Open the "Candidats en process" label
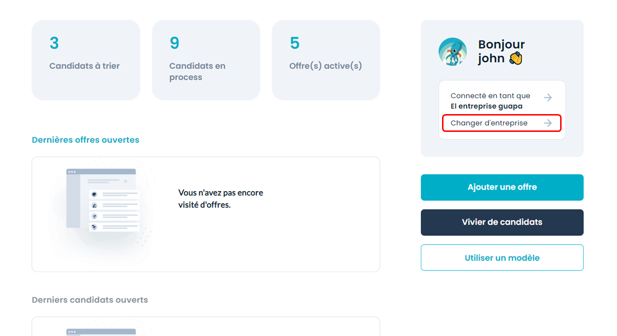The width and height of the screenshot is (617, 336). coord(197,72)
